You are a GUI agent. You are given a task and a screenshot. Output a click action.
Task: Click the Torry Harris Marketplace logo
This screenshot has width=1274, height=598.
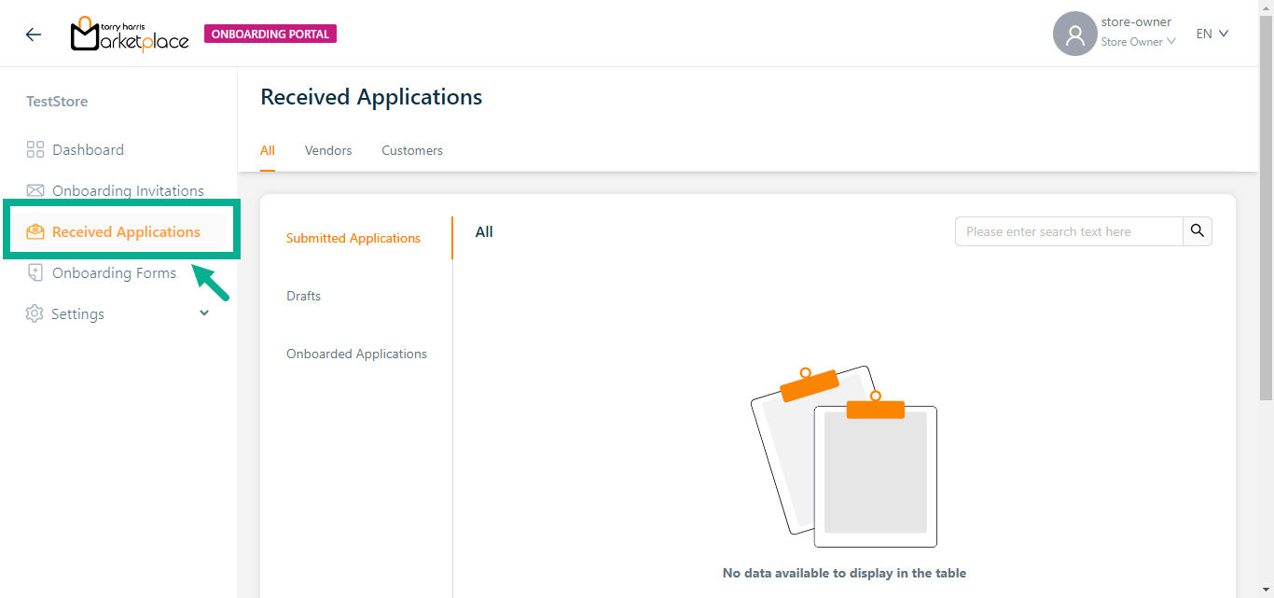130,35
